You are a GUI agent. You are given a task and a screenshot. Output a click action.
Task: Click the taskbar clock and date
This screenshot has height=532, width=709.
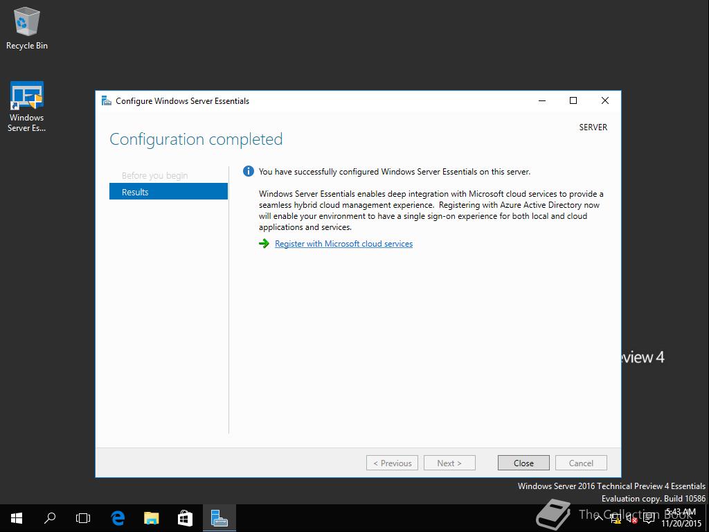coord(681,518)
